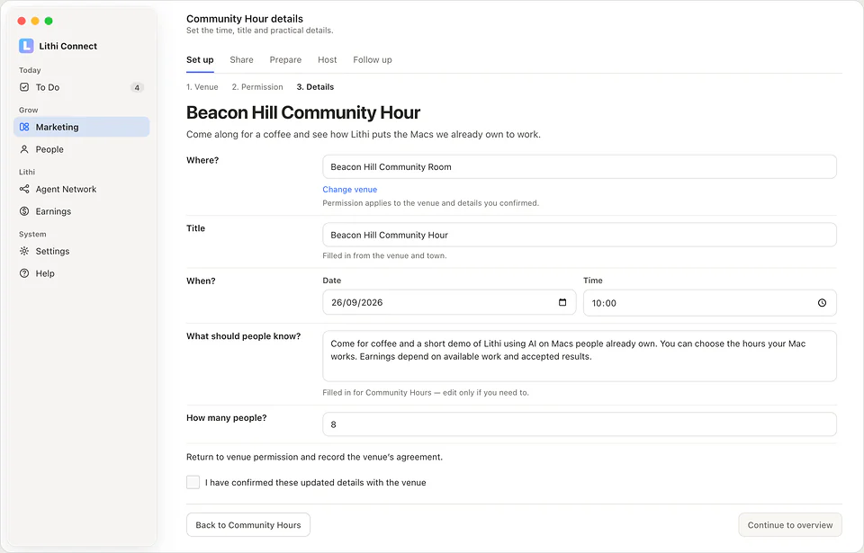Click the To Do count badge showing 4
This screenshot has height=553, width=864.
[x=137, y=87]
